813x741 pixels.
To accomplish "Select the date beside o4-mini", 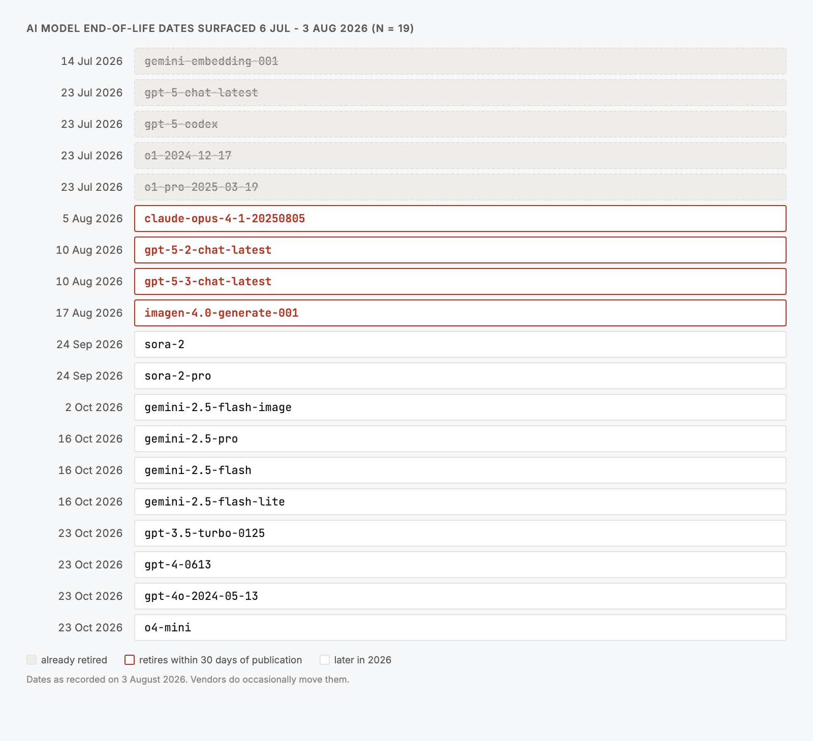I will pos(90,628).
